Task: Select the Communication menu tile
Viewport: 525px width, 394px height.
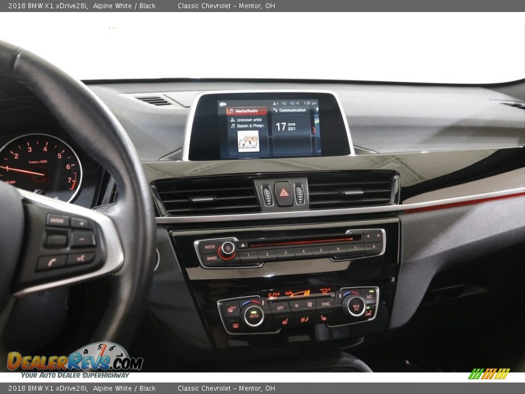Action: [x=291, y=110]
